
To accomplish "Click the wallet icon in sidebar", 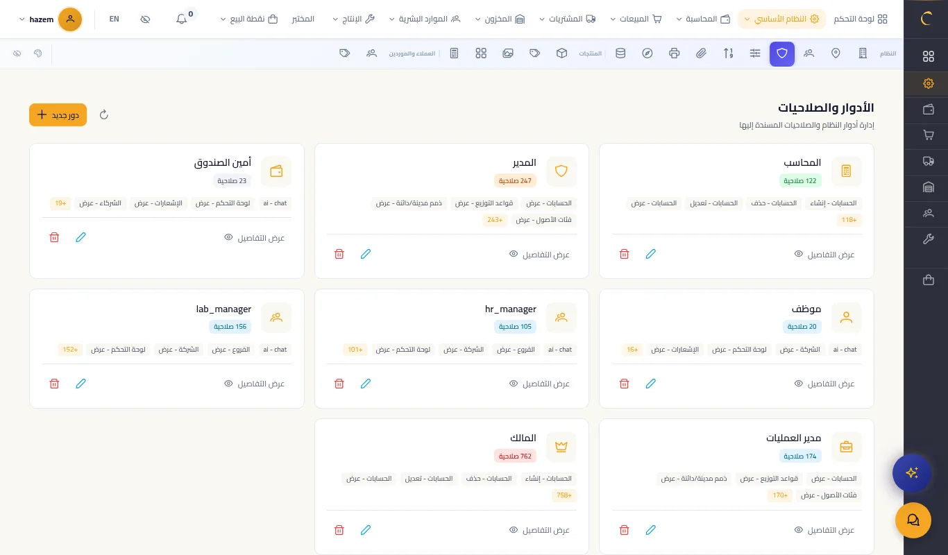I will [929, 110].
